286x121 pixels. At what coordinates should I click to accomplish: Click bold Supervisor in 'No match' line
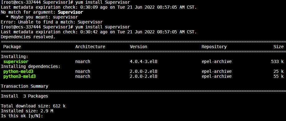click(x=70, y=12)
